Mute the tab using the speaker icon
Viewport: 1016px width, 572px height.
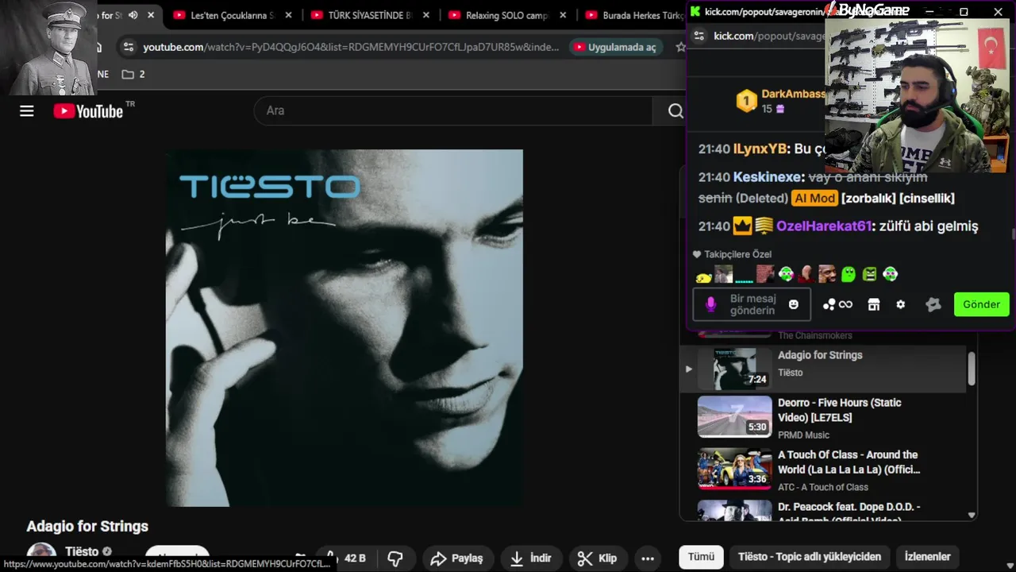(x=133, y=15)
